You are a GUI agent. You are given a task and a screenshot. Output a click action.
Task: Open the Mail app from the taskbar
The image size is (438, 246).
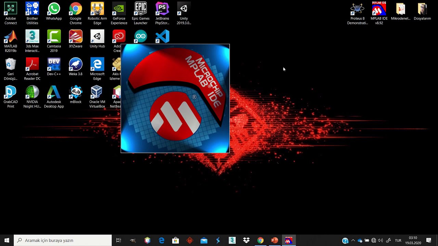click(x=204, y=240)
